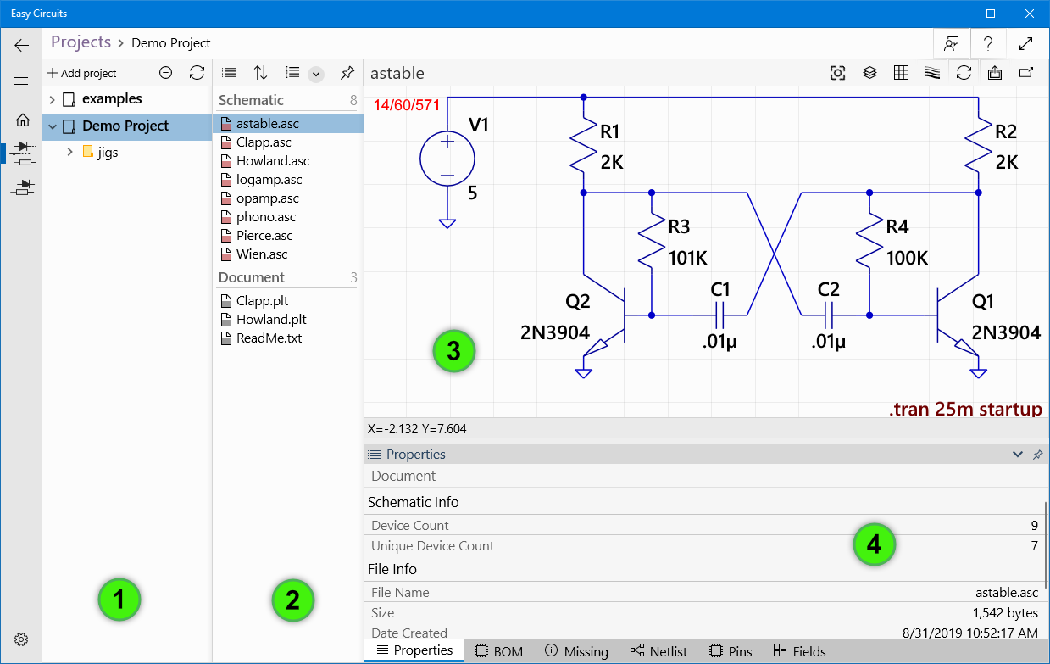The image size is (1050, 664).
Task: Click Add project button
Action: (82, 73)
